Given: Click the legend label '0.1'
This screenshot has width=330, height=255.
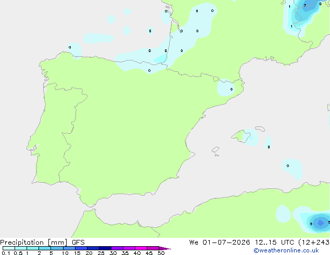Looking at the screenshot, I should (x=6, y=253).
